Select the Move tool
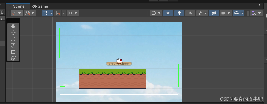Viewport: 267px width, 104px height. (x=13, y=33)
